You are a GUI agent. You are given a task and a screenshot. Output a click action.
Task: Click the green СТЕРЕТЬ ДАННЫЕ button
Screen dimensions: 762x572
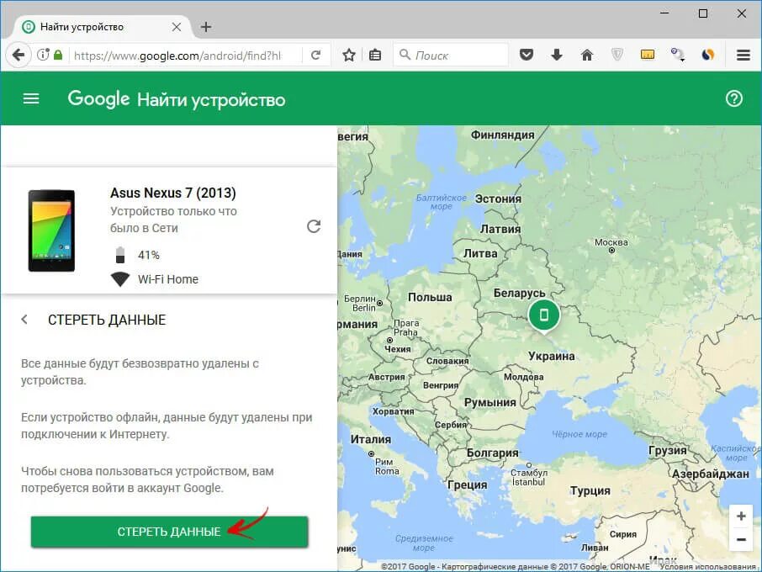coord(169,532)
